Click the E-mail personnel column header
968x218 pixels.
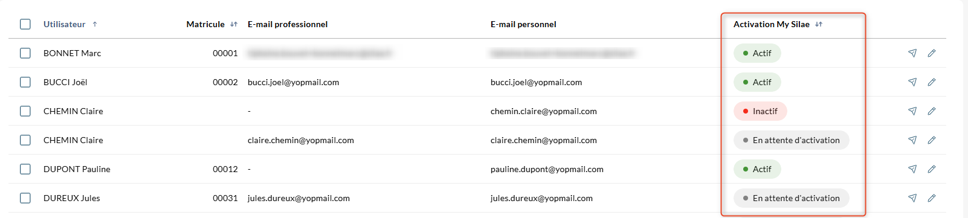[523, 24]
